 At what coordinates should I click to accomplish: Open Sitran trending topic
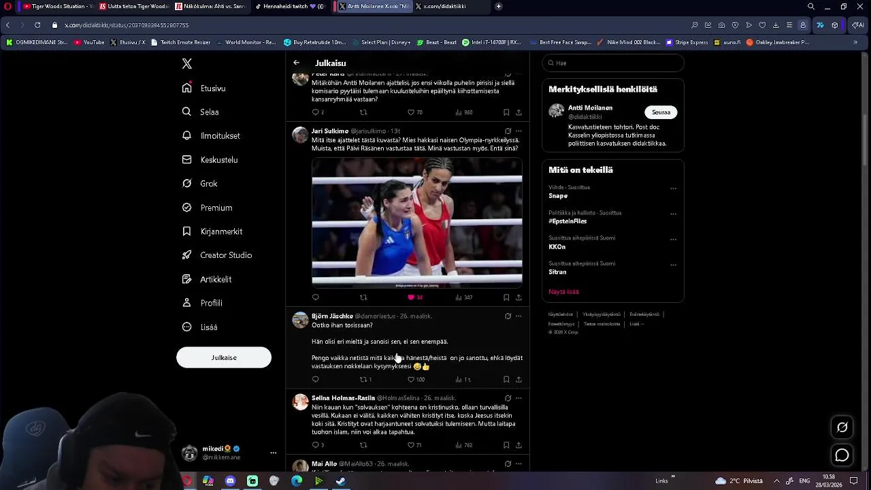tap(557, 272)
